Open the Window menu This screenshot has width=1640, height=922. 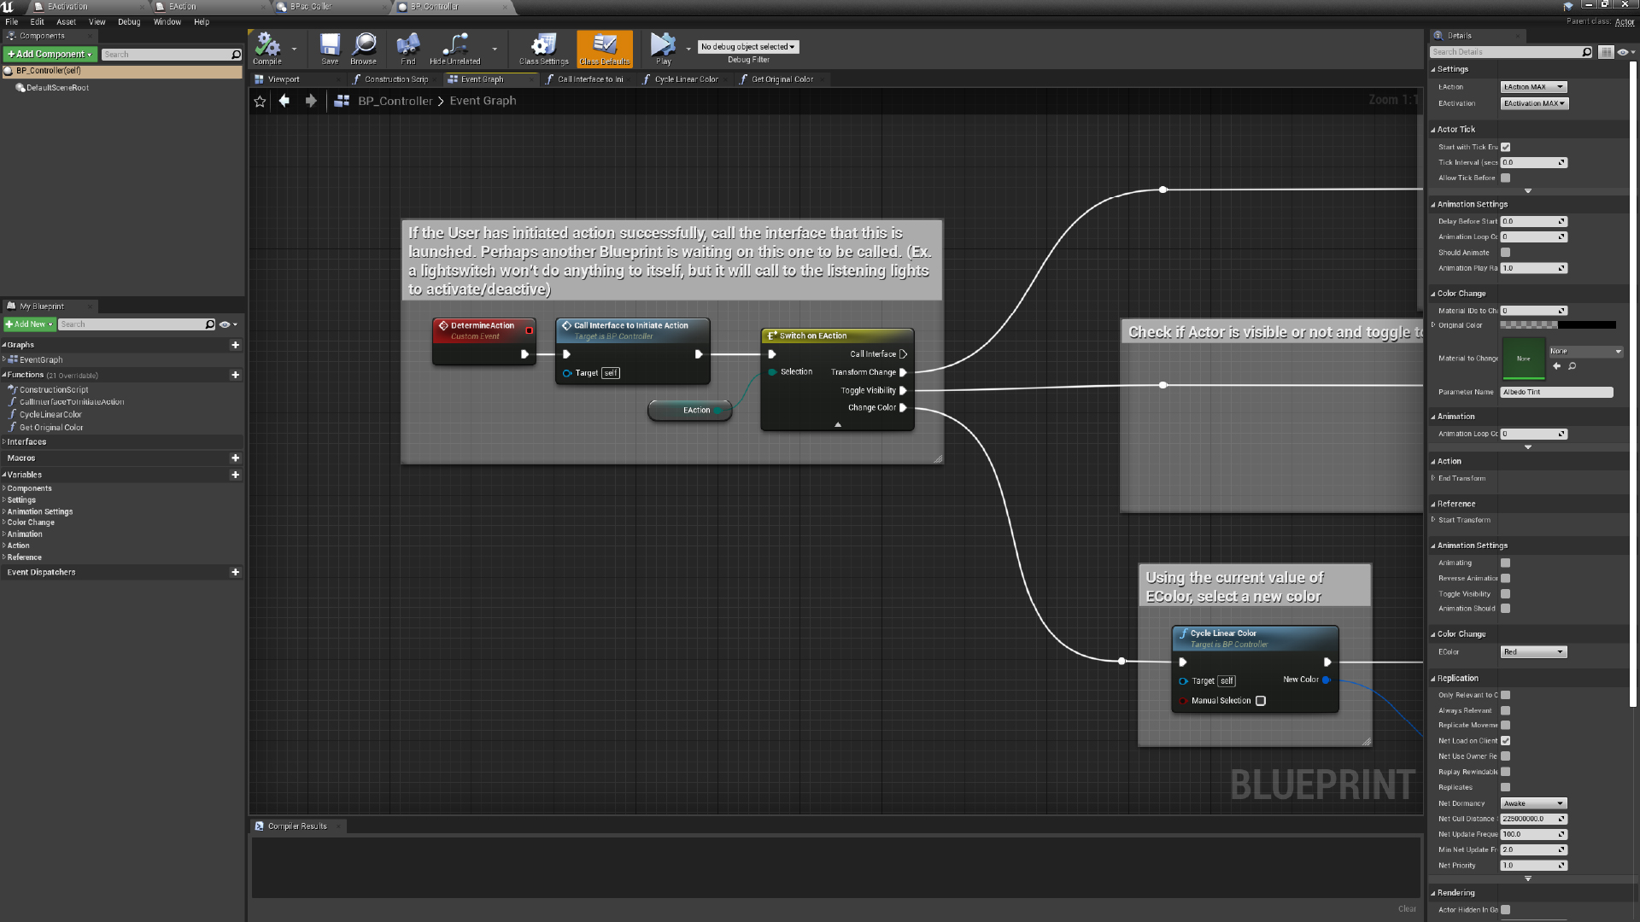tap(167, 22)
